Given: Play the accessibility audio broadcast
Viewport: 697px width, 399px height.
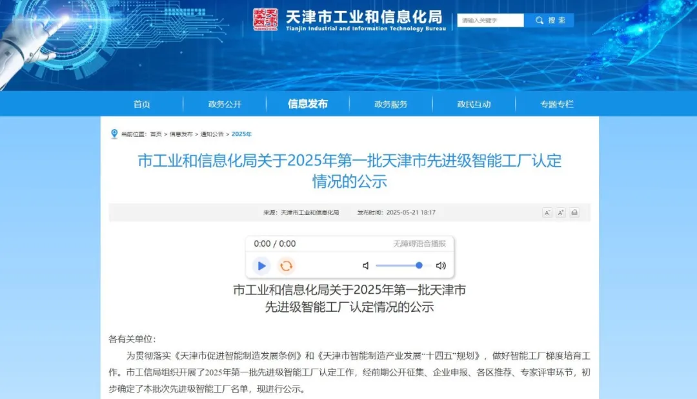Looking at the screenshot, I should pyautogui.click(x=261, y=265).
